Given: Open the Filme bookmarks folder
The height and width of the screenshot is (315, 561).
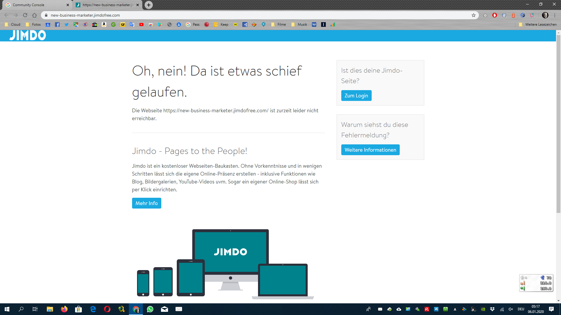Looking at the screenshot, I should (278, 24).
